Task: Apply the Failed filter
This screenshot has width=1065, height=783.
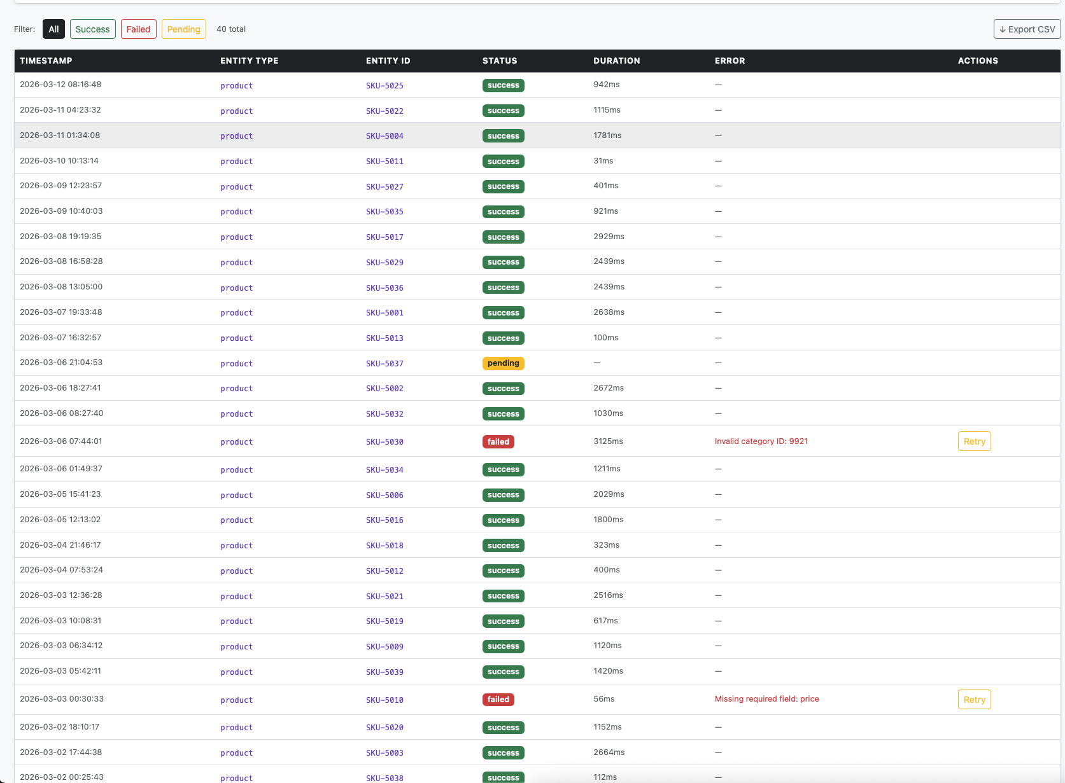Action: coord(138,29)
